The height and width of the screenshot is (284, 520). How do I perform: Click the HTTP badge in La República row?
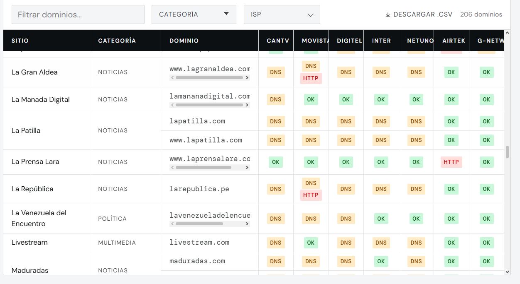[311, 195]
